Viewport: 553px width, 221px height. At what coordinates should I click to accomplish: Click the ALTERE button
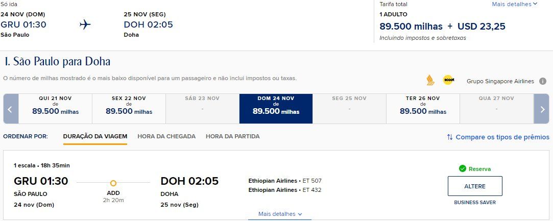point(475,186)
